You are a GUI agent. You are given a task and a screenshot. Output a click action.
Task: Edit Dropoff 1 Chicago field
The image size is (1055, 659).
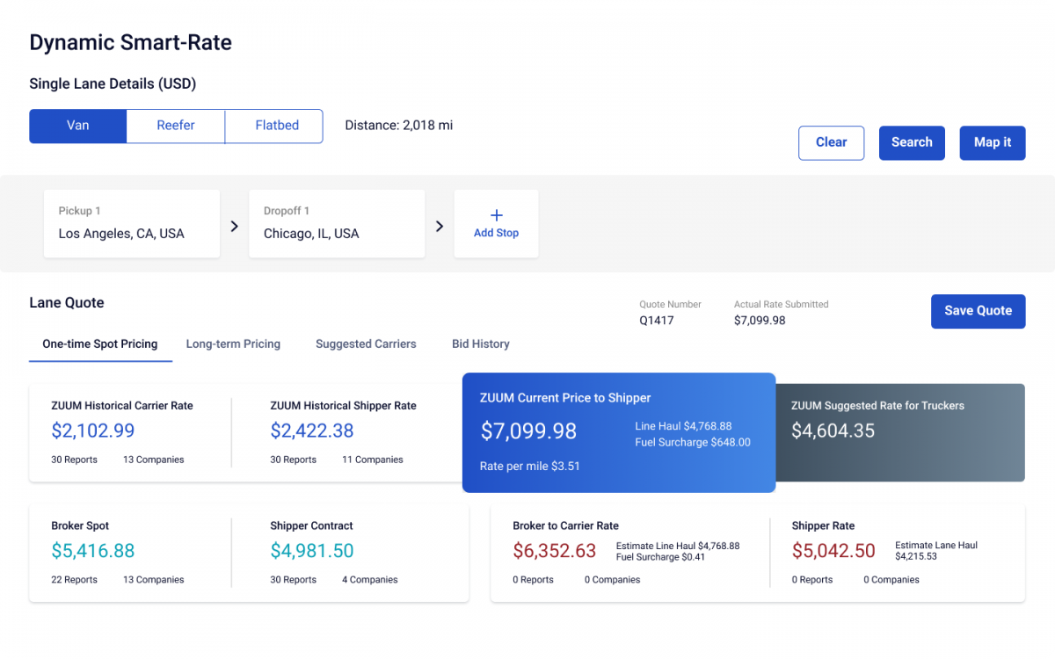pos(337,224)
